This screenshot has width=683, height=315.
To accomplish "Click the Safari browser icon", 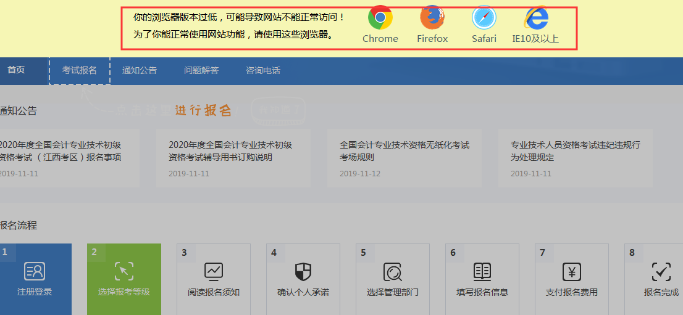I will [484, 18].
